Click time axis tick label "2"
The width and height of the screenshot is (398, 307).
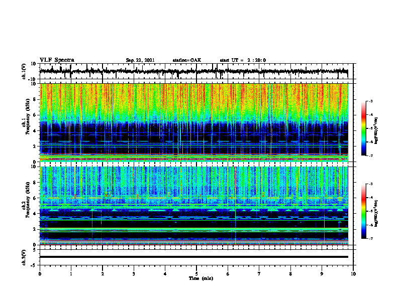pyautogui.click(x=103, y=274)
